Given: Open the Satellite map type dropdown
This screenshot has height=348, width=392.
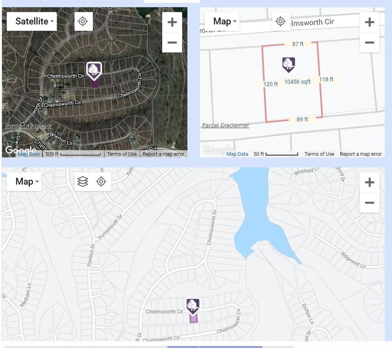Looking at the screenshot, I should tap(32, 22).
